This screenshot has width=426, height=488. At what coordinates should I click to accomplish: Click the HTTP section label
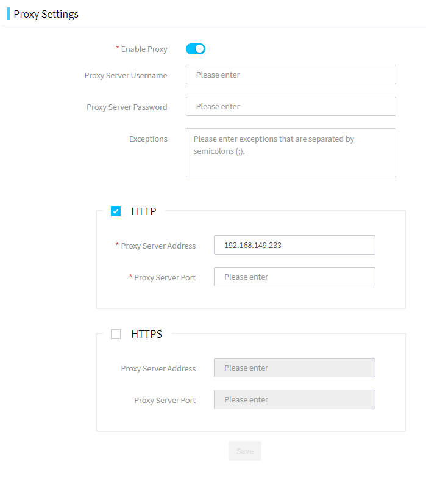pyautogui.click(x=144, y=211)
